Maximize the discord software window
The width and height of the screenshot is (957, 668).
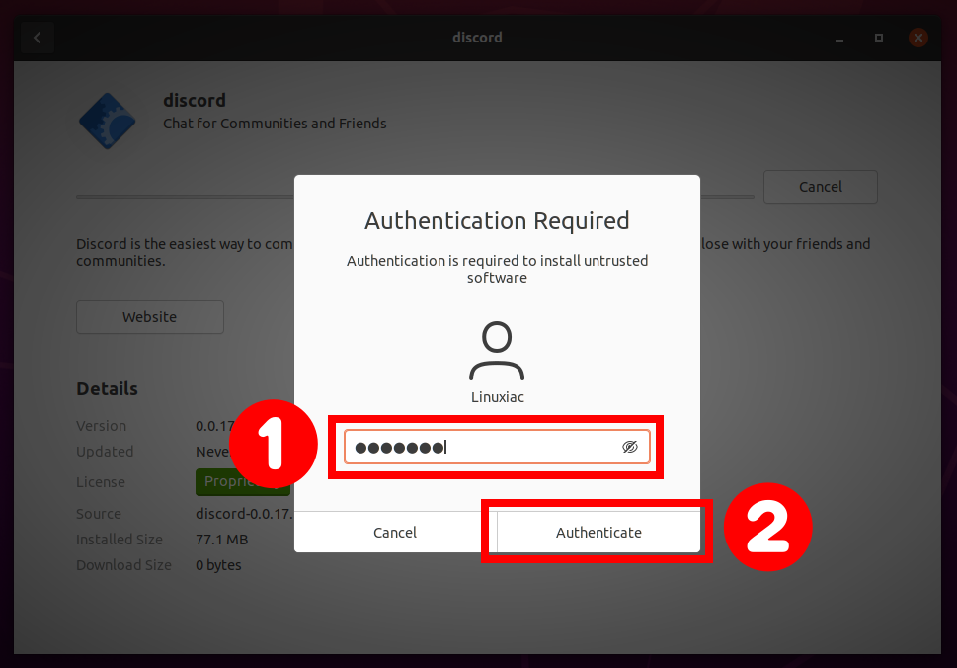pyautogui.click(x=879, y=38)
